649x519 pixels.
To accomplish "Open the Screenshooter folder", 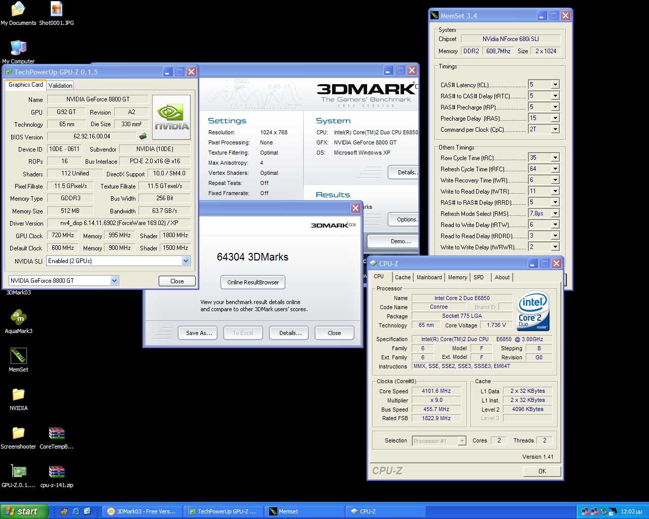I will [18, 437].
